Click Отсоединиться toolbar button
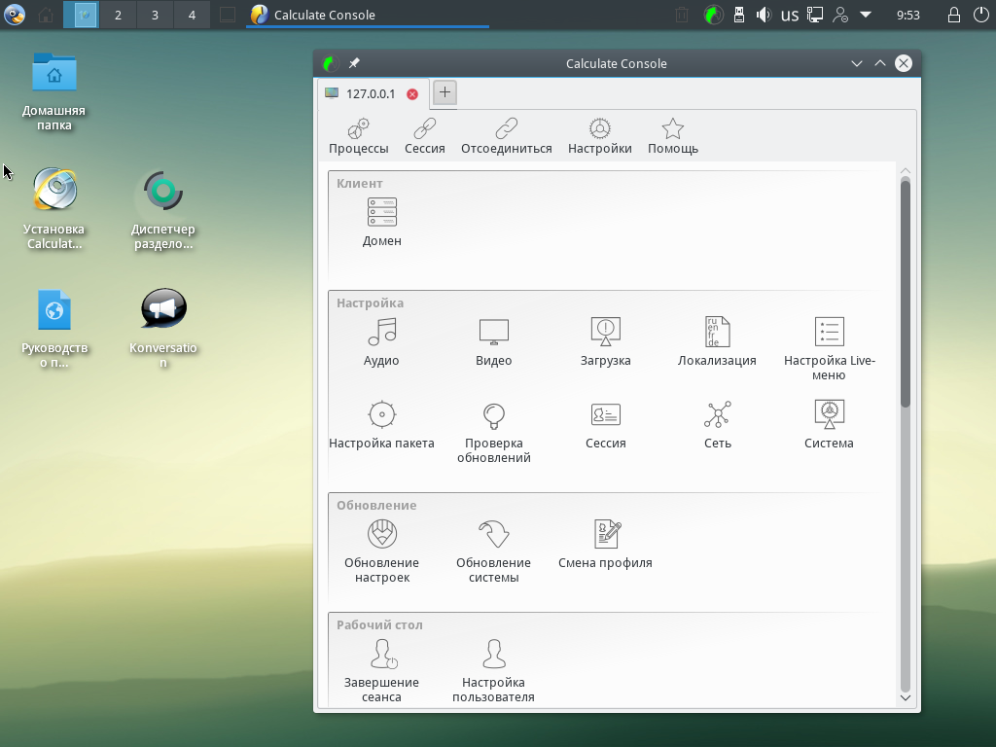 click(506, 137)
